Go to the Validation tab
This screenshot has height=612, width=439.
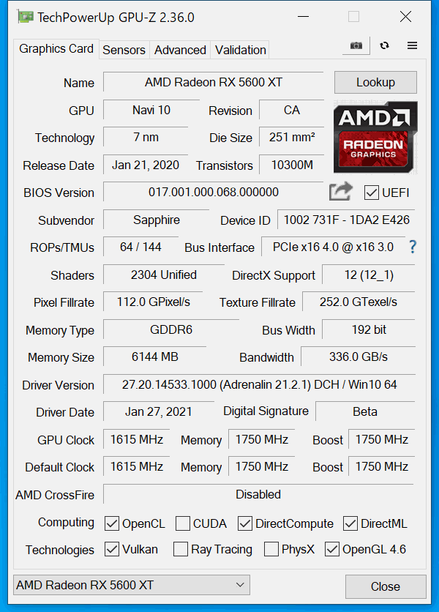(x=240, y=50)
